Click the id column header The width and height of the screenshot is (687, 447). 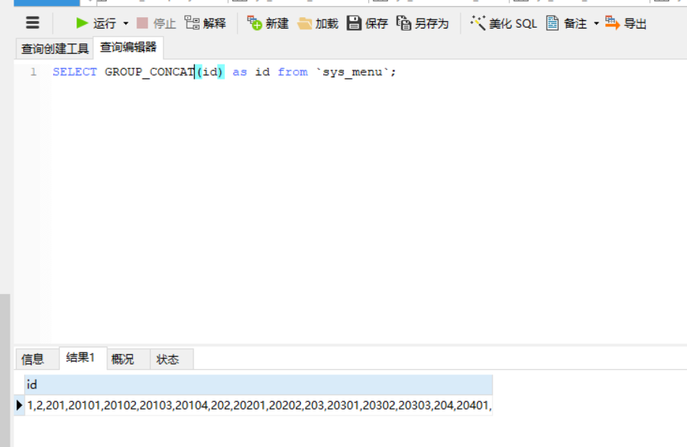coord(259,385)
